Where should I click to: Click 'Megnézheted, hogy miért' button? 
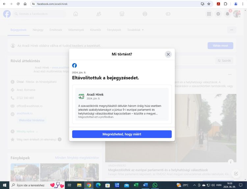tap(122, 134)
